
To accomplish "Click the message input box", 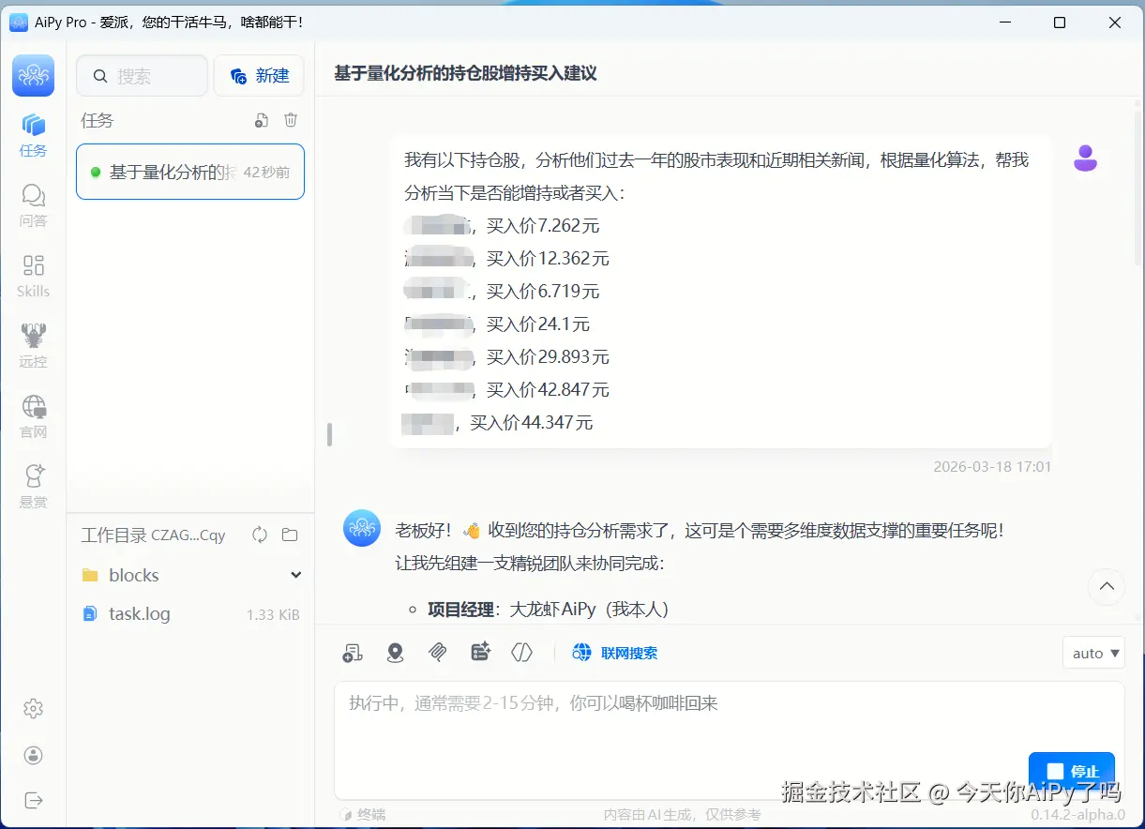I will tap(730, 741).
